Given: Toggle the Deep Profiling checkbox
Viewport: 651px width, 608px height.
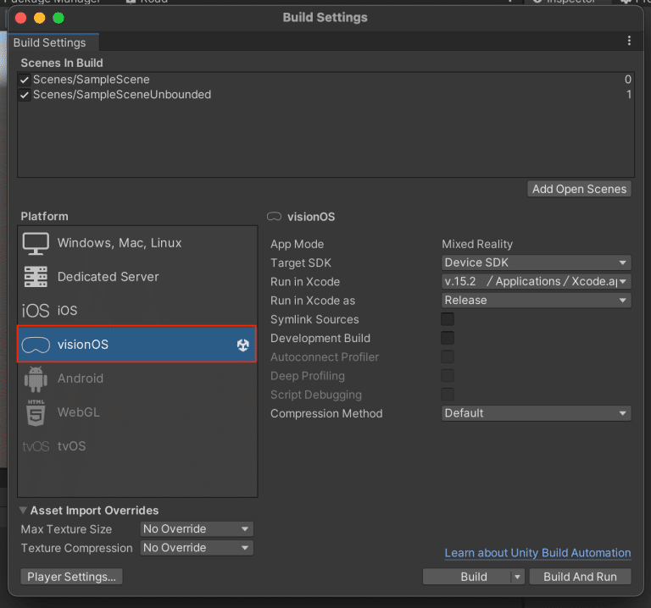Looking at the screenshot, I should (x=448, y=376).
